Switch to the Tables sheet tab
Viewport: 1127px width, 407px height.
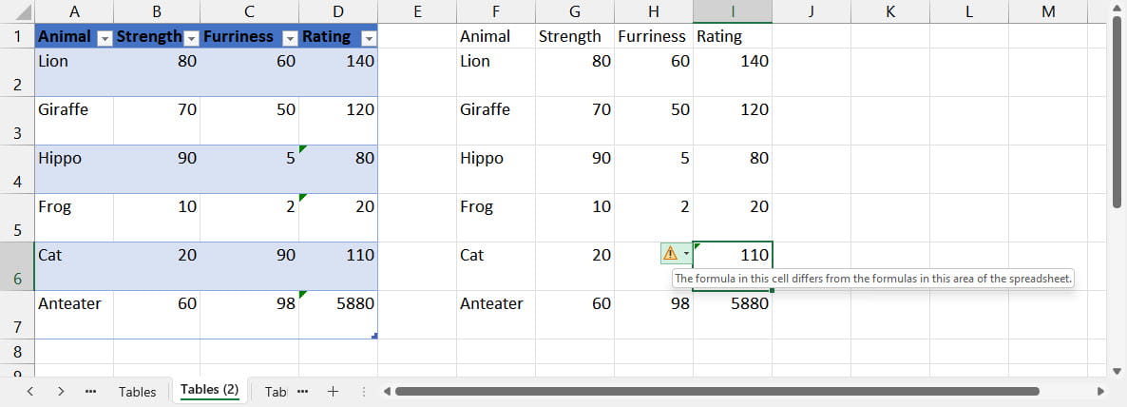click(138, 392)
